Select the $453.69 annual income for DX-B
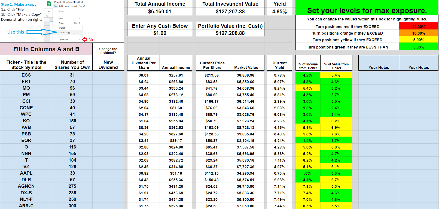Viewport: 439px width, 209px height. point(176,193)
